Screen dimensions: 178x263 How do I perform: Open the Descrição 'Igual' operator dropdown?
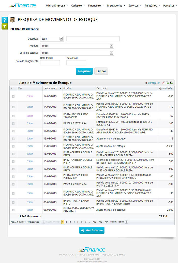(61, 39)
